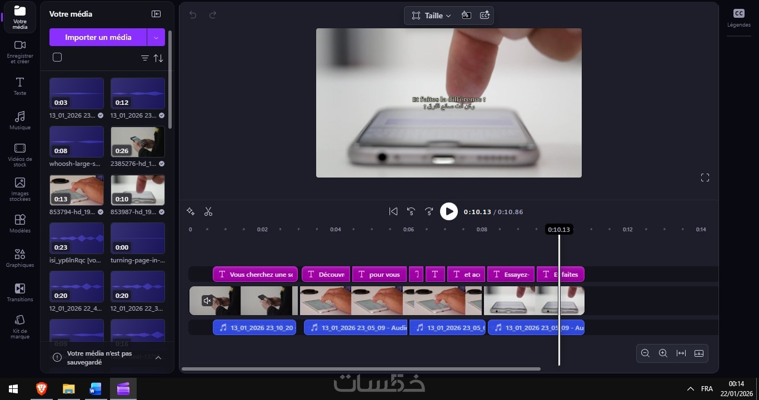Zoom in the timeline
Screen dimensions: 759x400
coord(663,353)
